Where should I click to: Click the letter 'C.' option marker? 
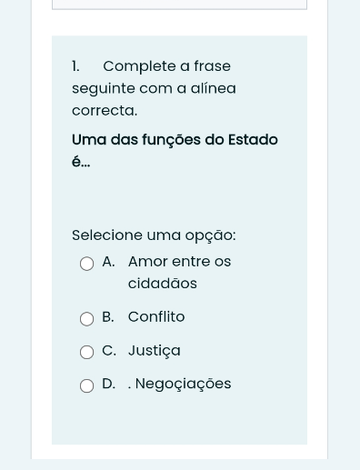pos(109,350)
